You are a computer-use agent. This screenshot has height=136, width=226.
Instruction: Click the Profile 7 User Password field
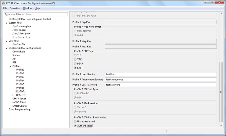pyautogui.click(x=161, y=85)
